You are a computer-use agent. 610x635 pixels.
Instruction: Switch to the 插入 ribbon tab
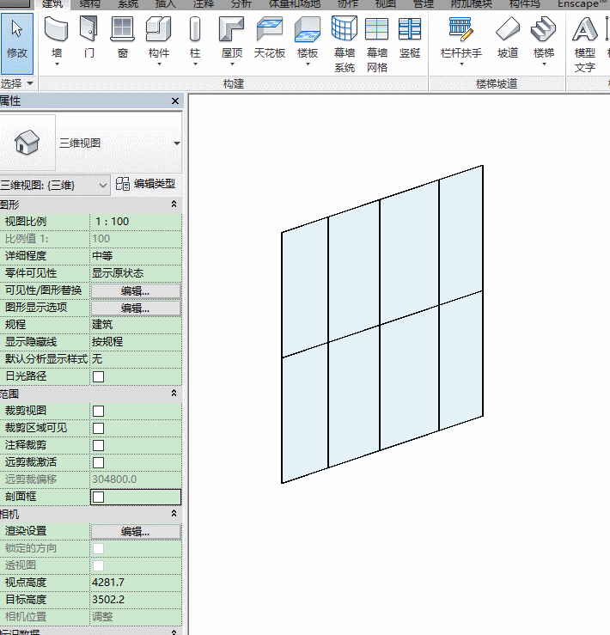[166, 4]
